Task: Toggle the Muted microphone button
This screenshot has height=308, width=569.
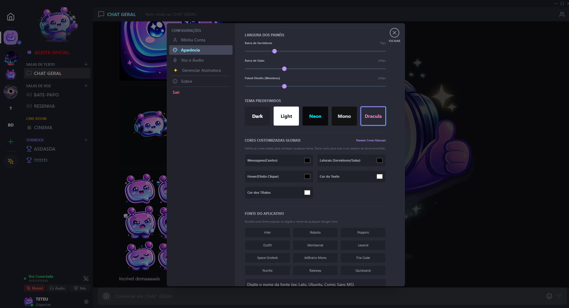Action: coord(35,288)
